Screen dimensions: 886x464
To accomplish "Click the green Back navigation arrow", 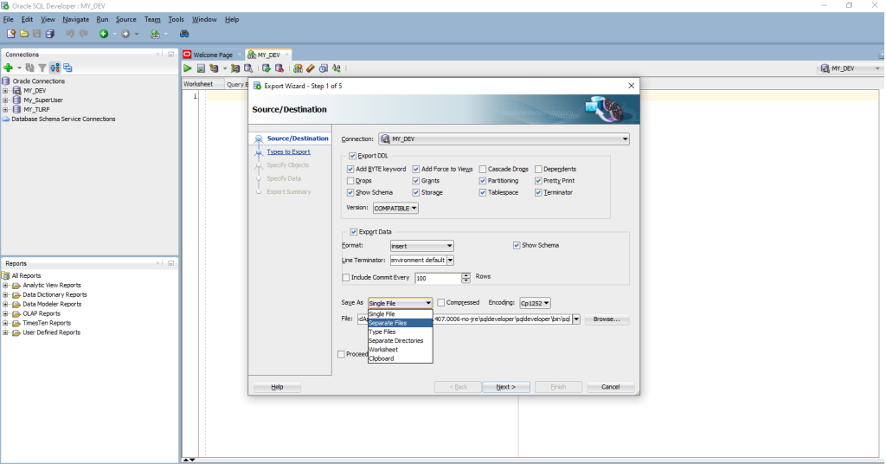I will point(104,34).
